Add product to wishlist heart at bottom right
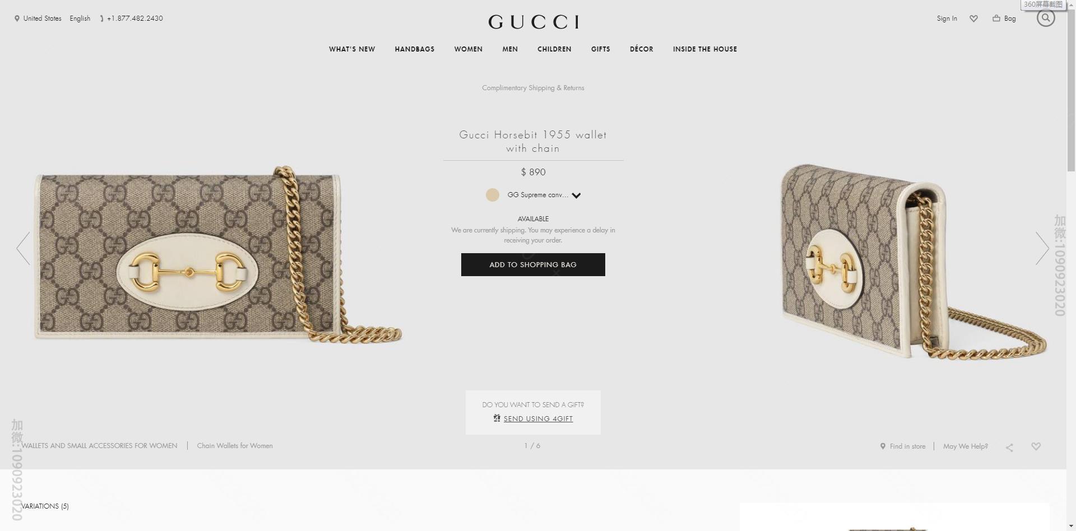Image resolution: width=1076 pixels, height=531 pixels. pos(1036,446)
